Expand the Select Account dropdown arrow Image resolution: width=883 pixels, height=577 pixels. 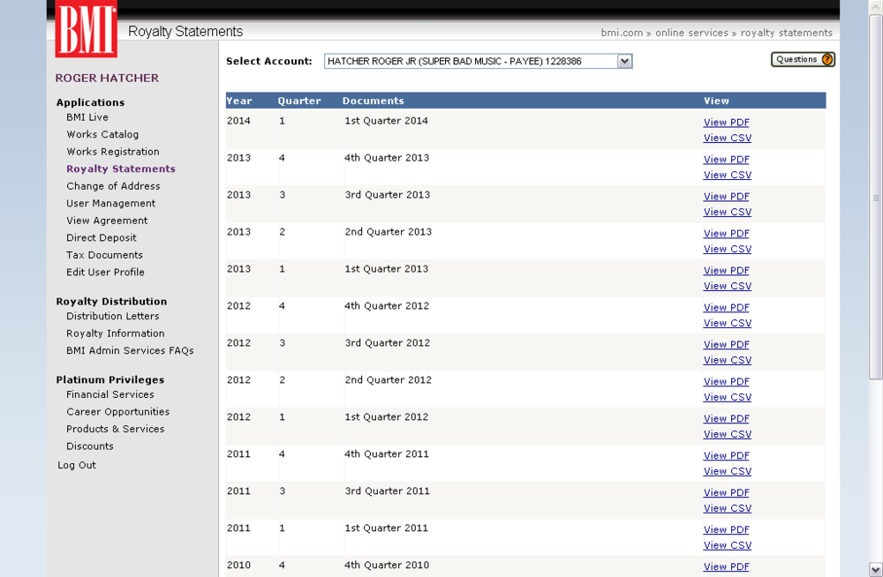(x=624, y=61)
